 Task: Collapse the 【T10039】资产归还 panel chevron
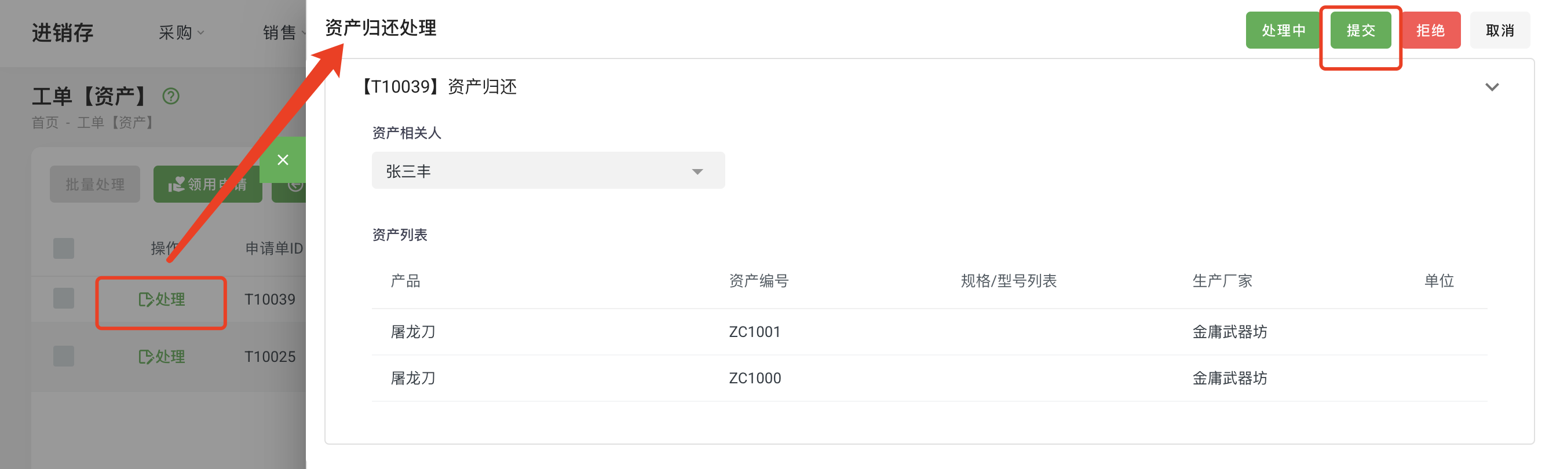(x=1491, y=87)
